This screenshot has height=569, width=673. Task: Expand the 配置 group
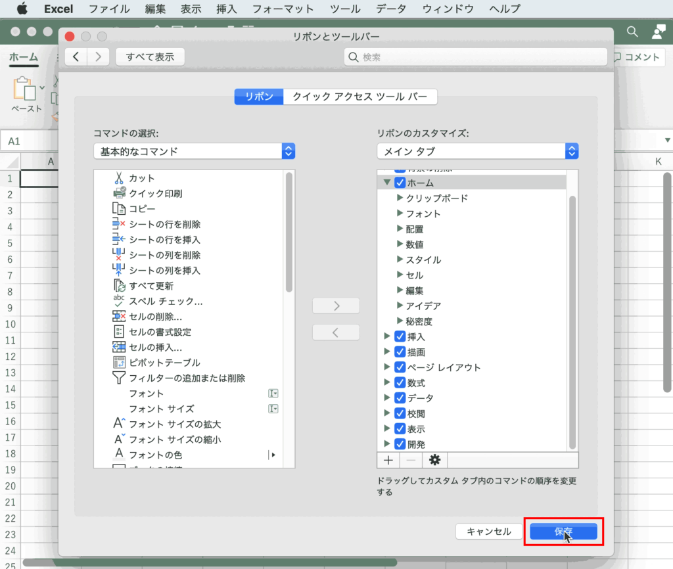pos(400,229)
